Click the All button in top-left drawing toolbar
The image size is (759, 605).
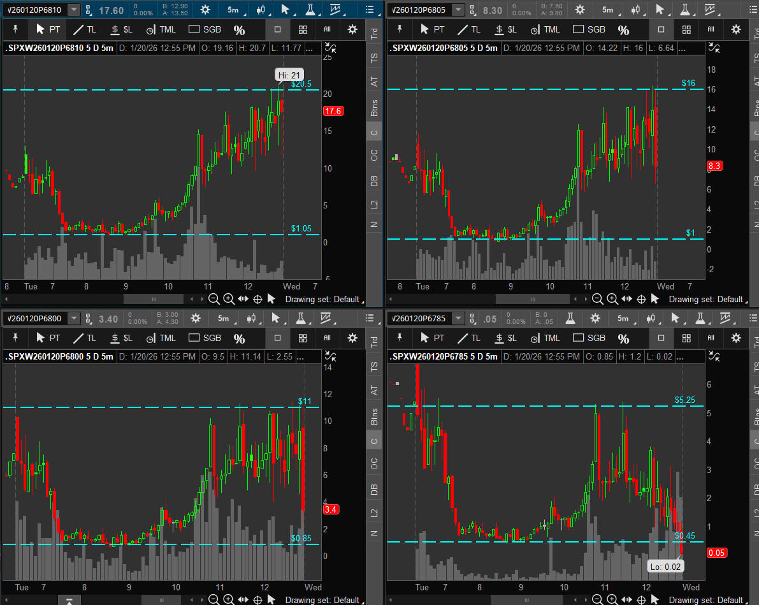(328, 30)
